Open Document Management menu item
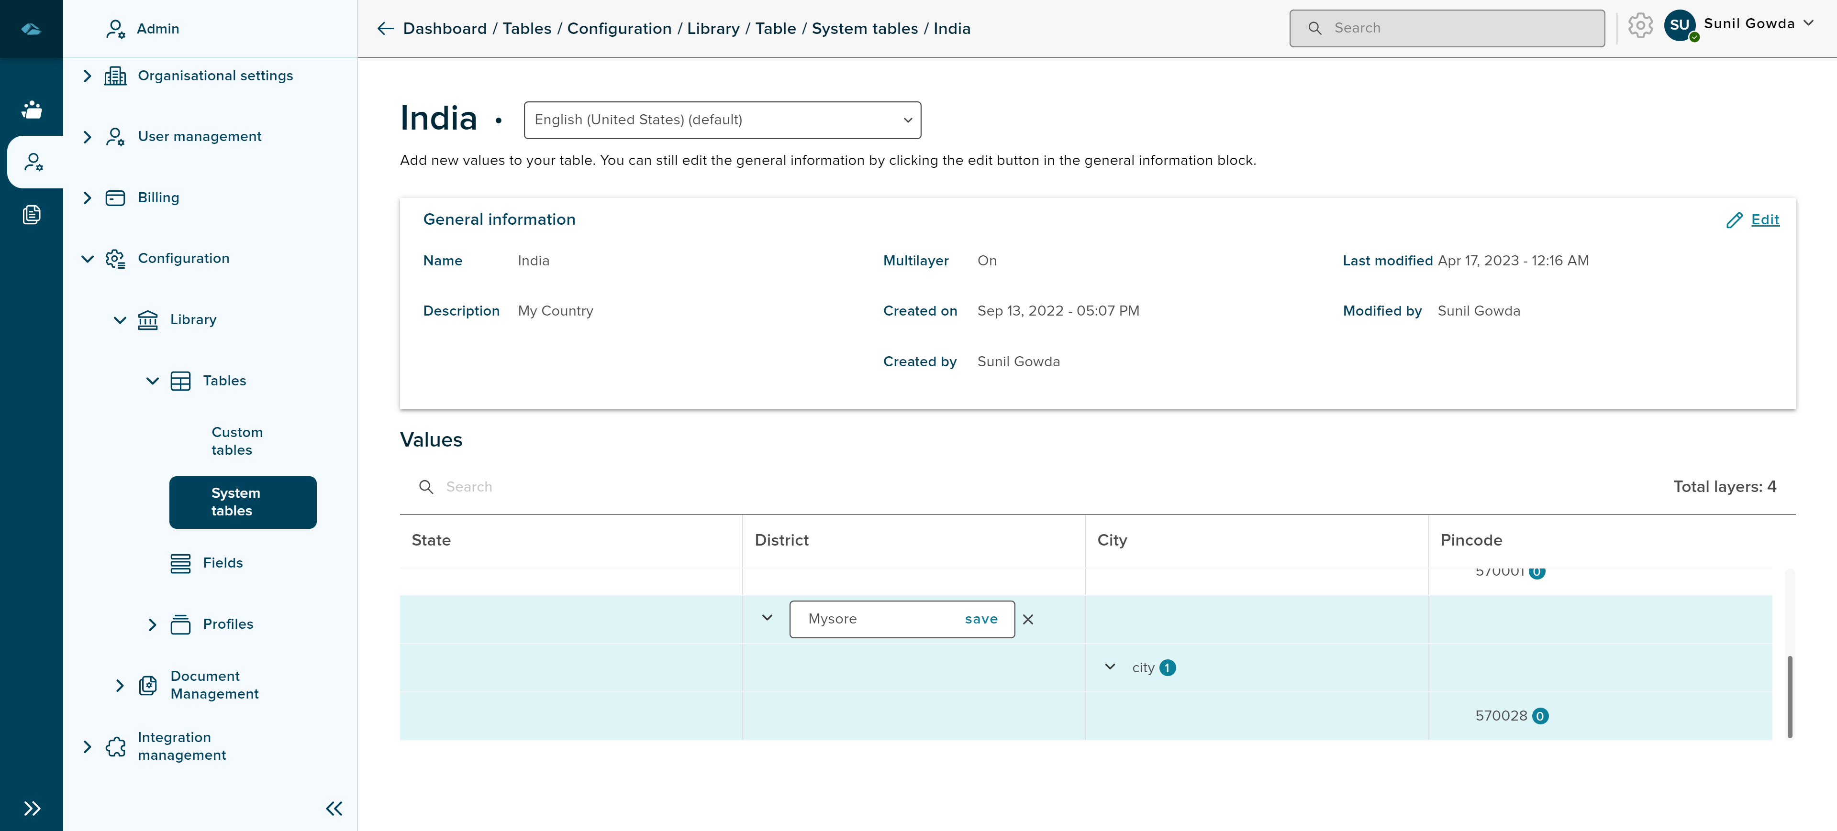1837x831 pixels. point(214,686)
